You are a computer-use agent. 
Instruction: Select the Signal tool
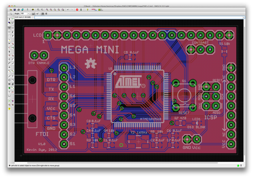coord(13,88)
